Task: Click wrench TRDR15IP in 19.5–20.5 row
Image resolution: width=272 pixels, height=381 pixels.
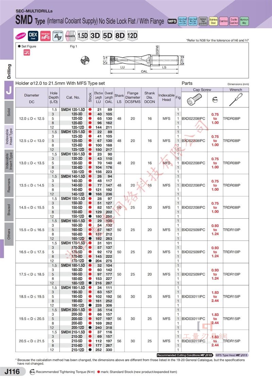Action: (x=232, y=318)
